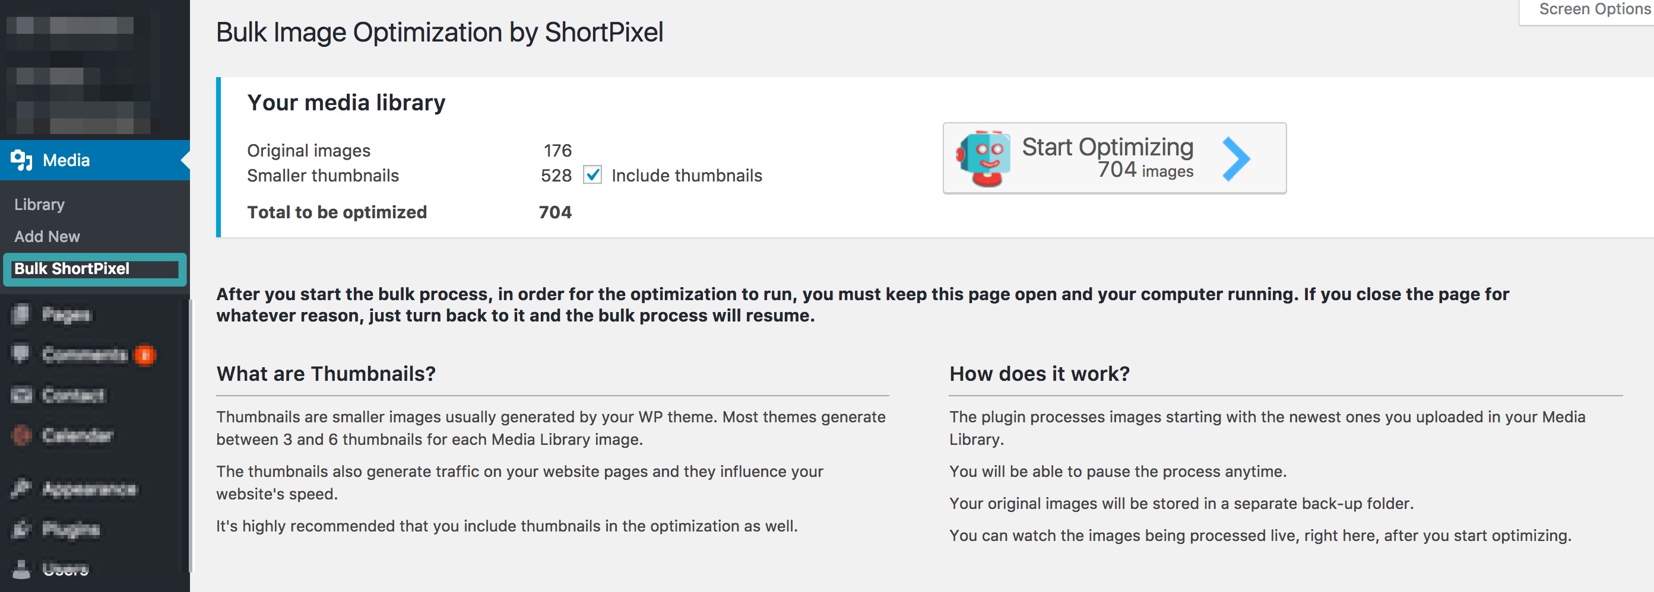Viewport: 1654px width, 592px height.
Task: Click the Calendar icon in the sidebar
Action: (21, 435)
